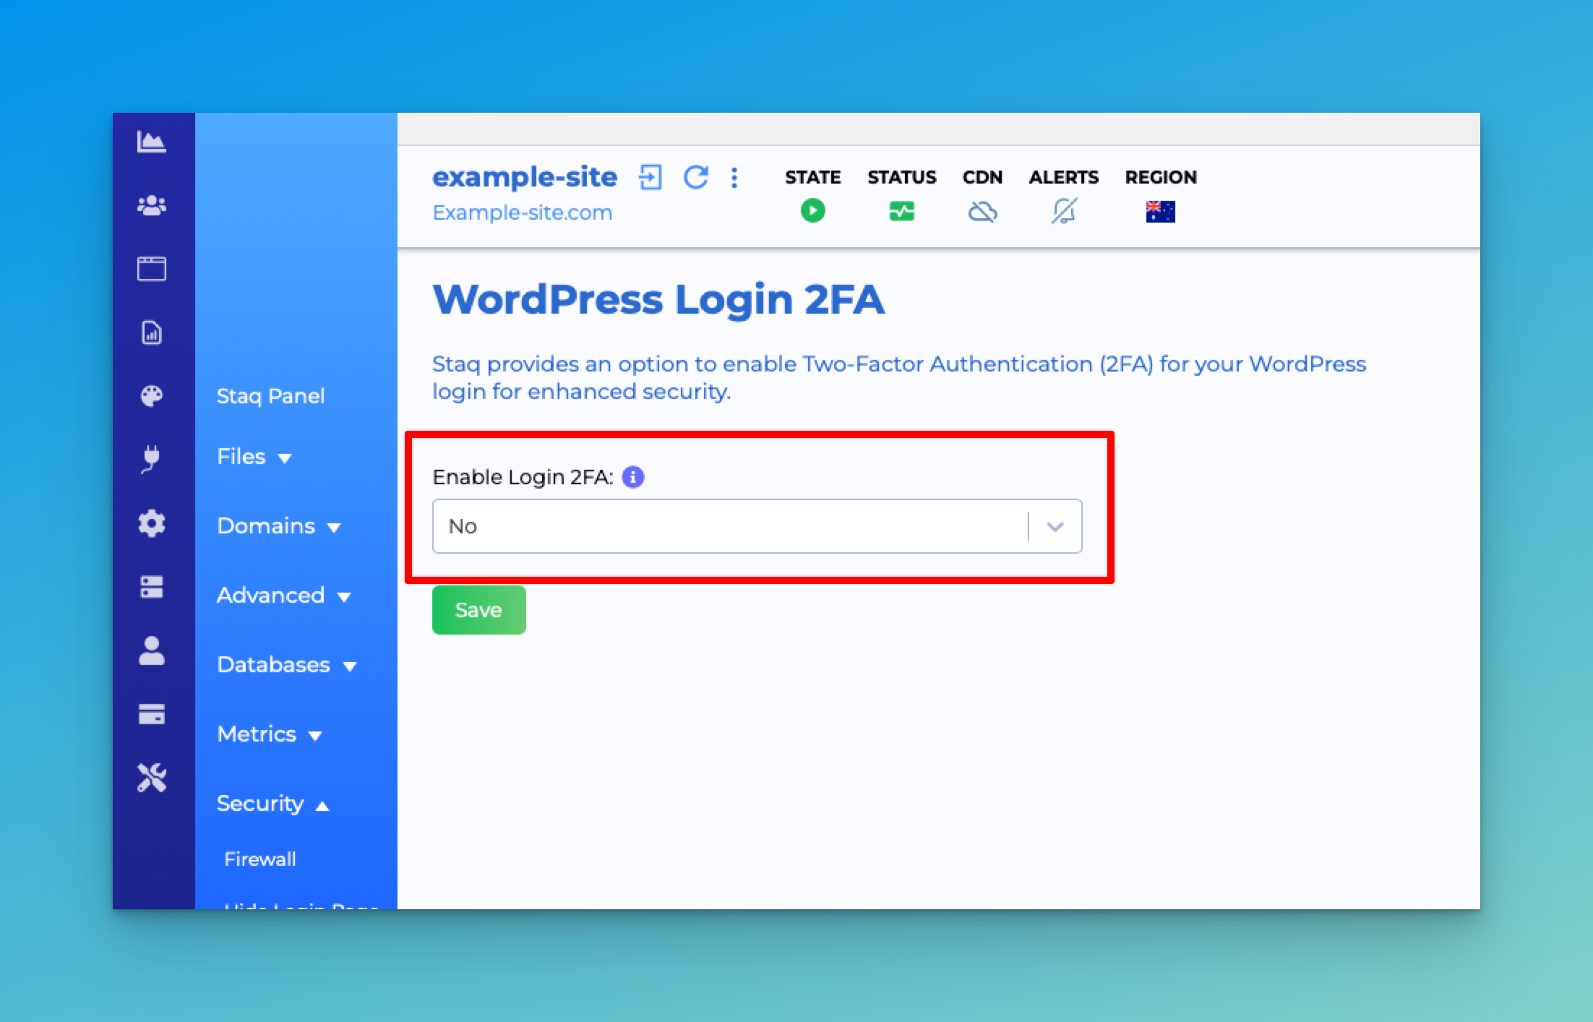
Task: Expand the Files menu
Action: [x=254, y=457]
